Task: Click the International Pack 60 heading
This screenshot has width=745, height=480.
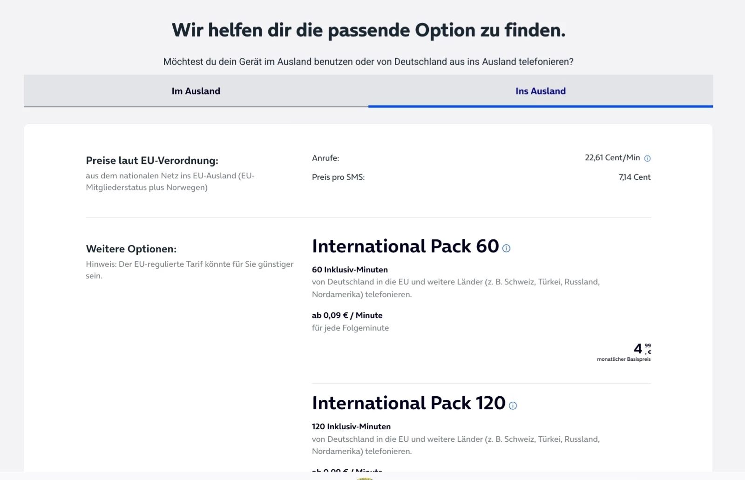Action: 405,246
